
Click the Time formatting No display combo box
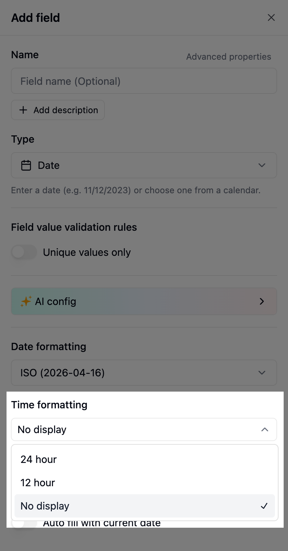click(x=138, y=429)
